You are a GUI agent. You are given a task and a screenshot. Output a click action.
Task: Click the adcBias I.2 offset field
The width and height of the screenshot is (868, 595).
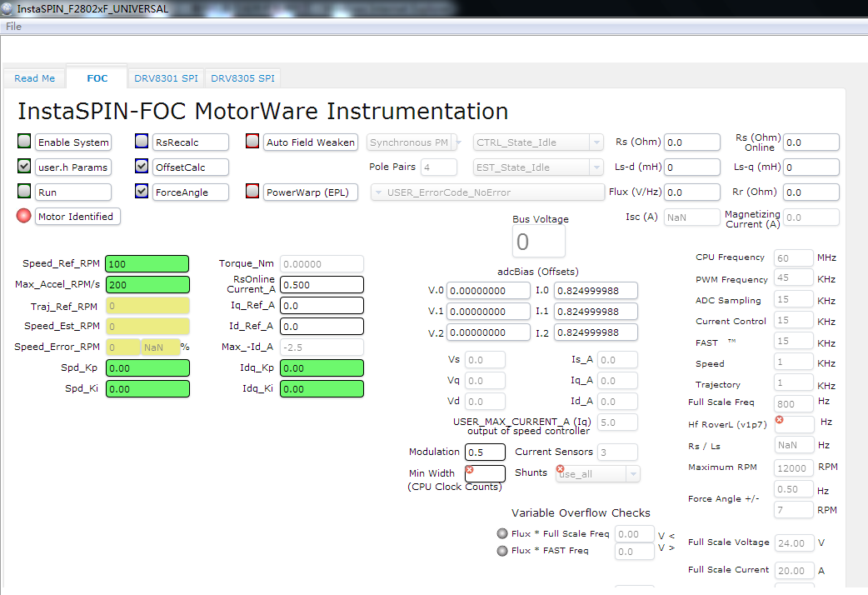(x=596, y=332)
